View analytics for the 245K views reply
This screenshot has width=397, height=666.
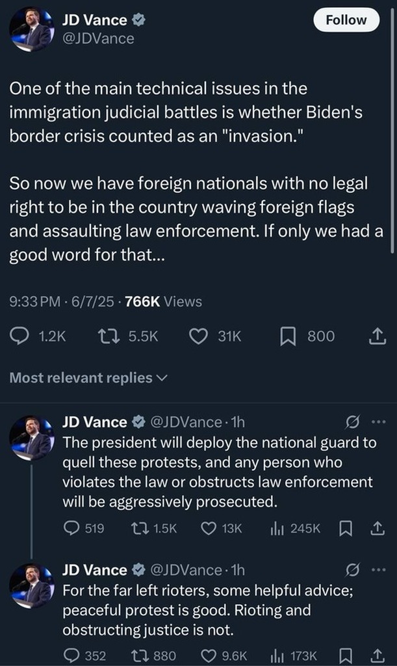(277, 529)
